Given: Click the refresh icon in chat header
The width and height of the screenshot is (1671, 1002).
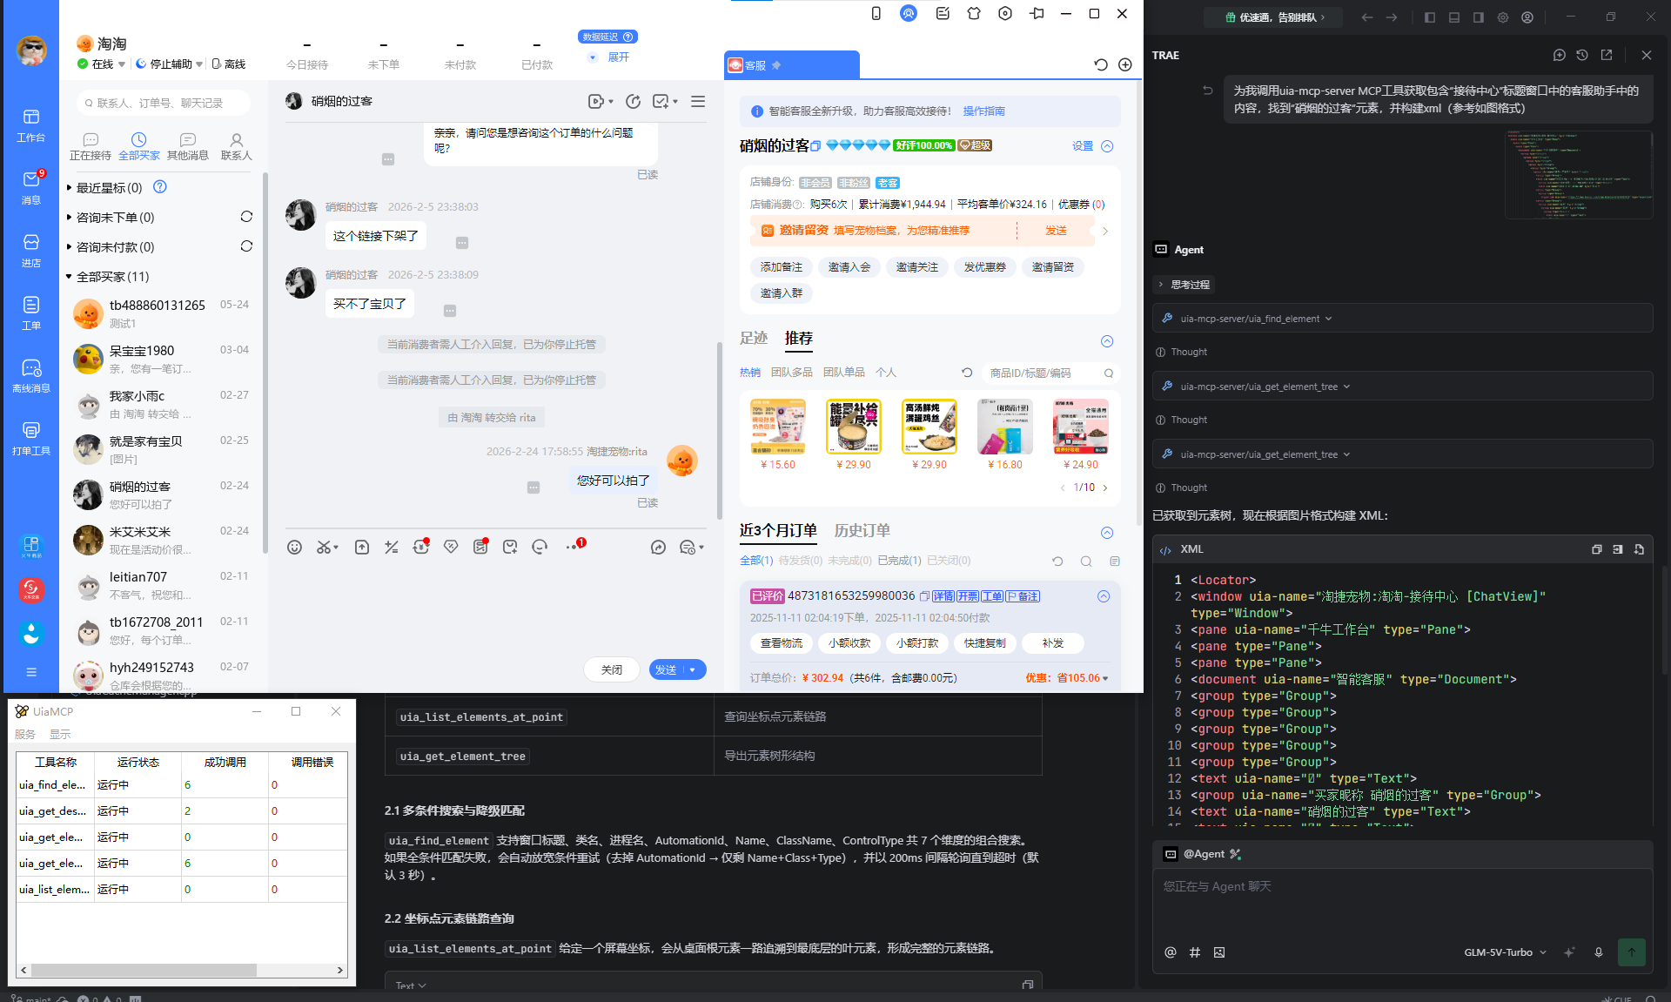Looking at the screenshot, I should 634,102.
